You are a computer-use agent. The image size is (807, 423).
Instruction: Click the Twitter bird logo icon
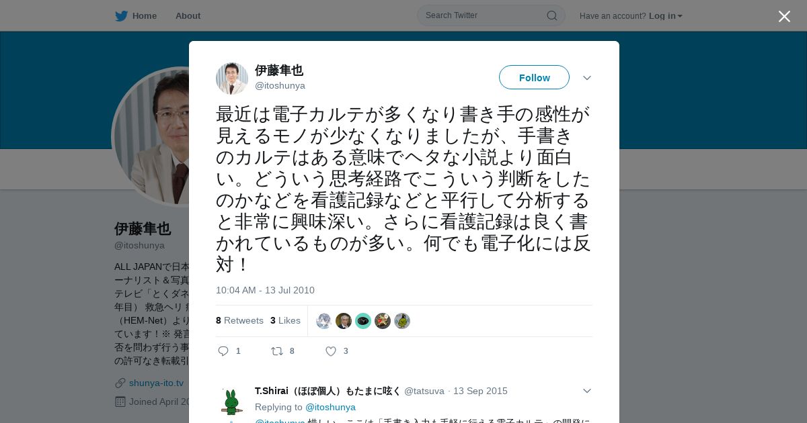(121, 15)
